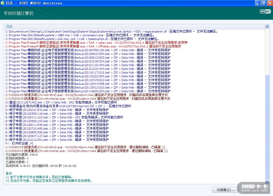Select log line for Backup\201104141556.bak

[88, 84]
